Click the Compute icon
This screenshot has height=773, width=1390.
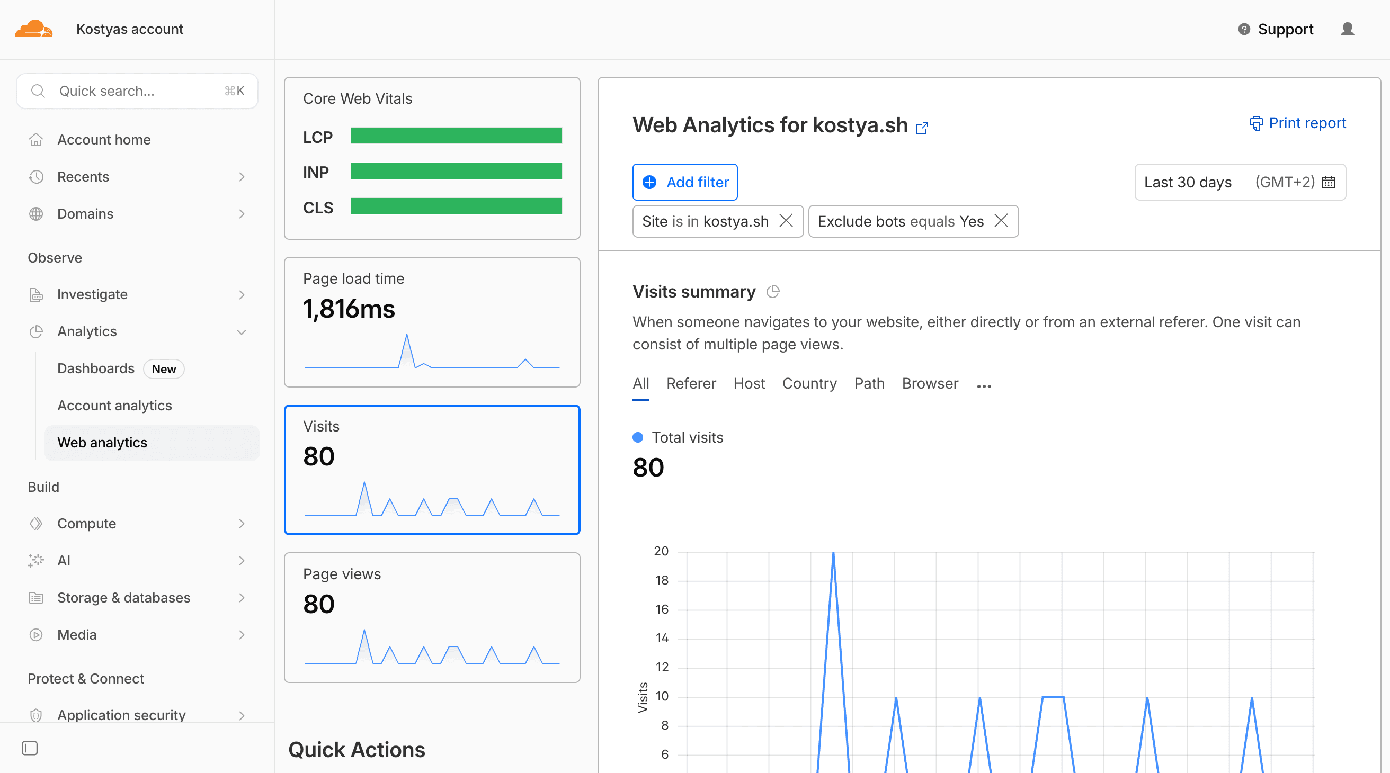[36, 523]
